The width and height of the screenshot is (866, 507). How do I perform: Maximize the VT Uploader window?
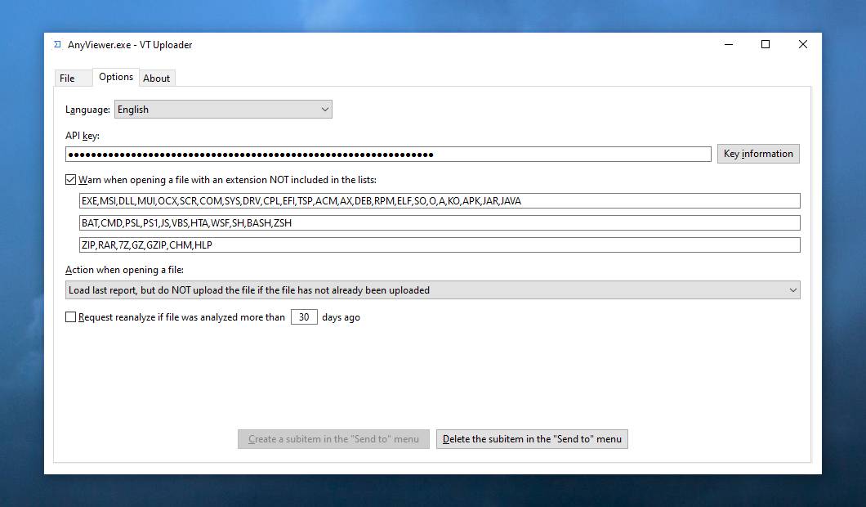[766, 44]
